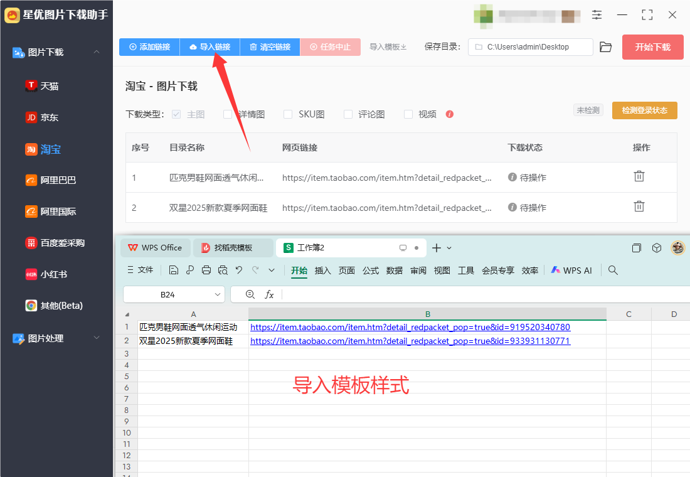The image size is (690, 477).
Task: Open the Xiaohongshu (小红书) section
Action: click(x=46, y=274)
